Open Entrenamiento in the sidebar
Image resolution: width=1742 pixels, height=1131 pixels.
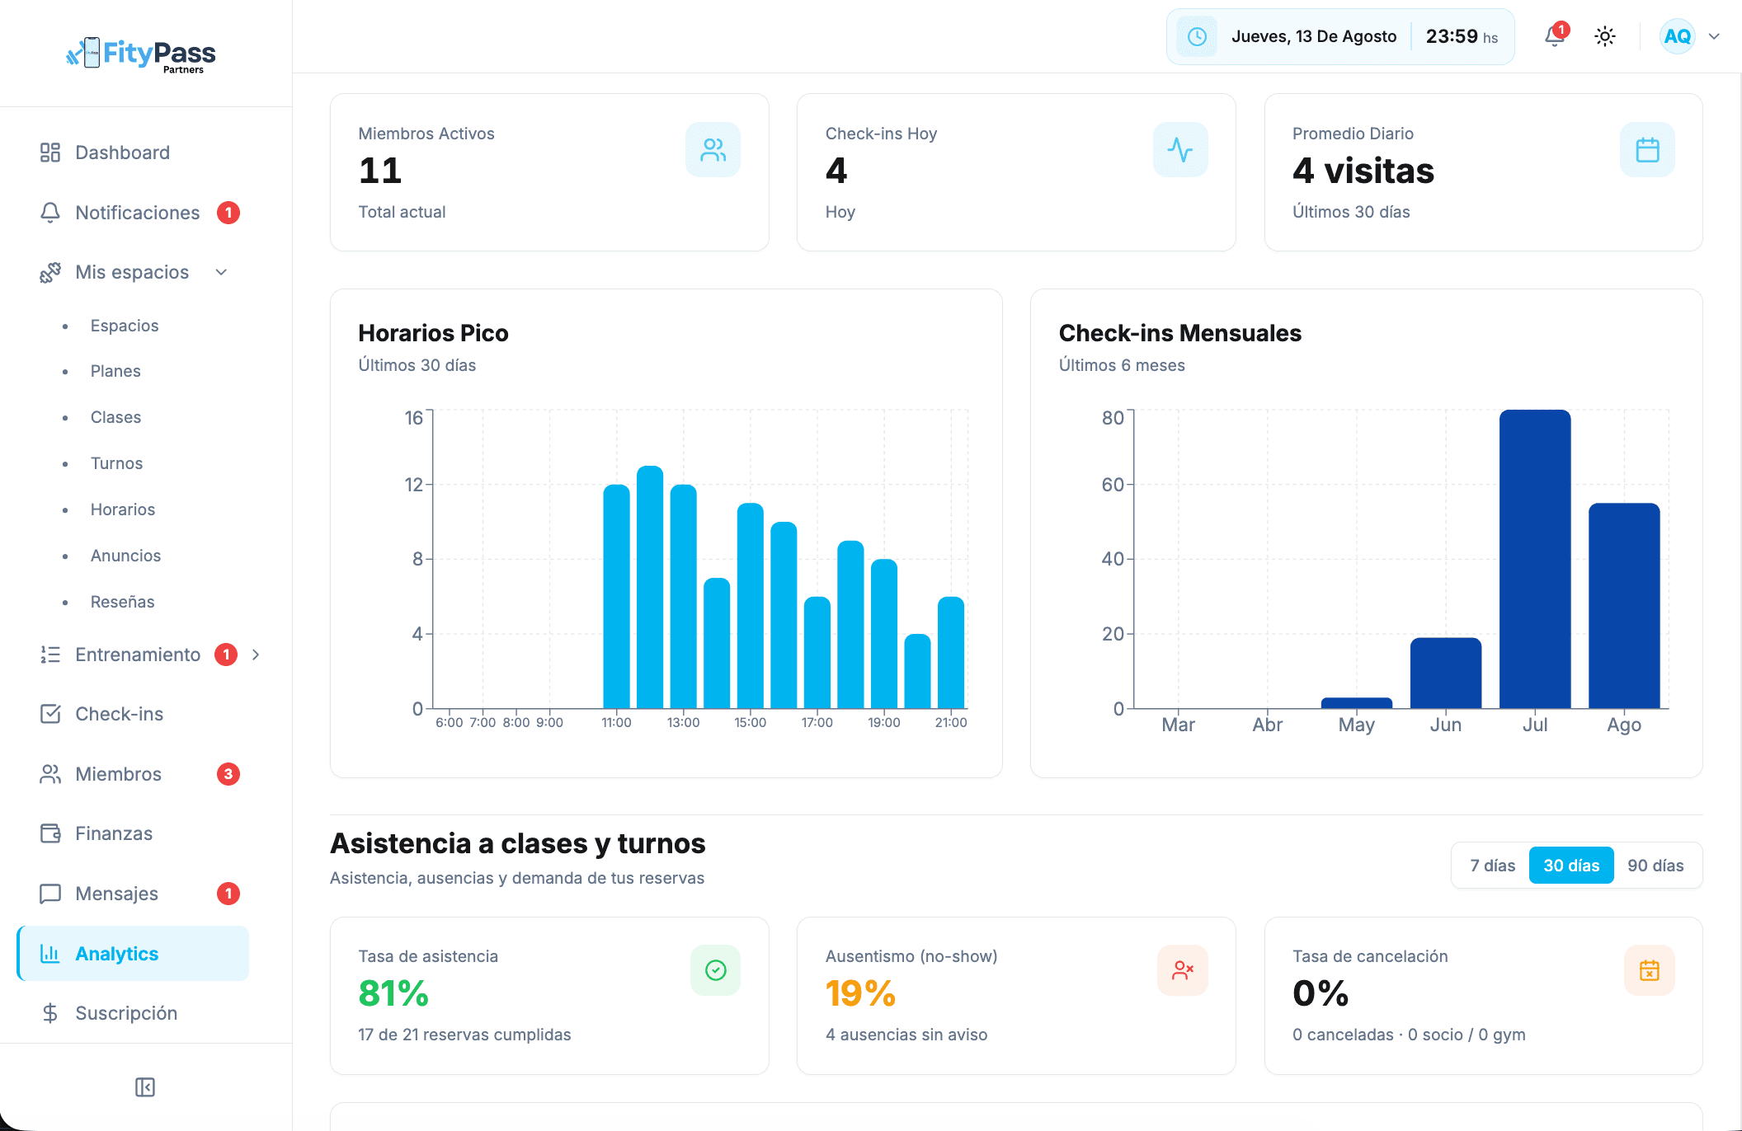(138, 655)
